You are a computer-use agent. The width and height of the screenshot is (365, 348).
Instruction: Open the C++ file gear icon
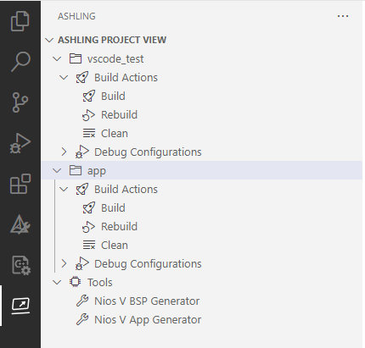click(x=21, y=265)
